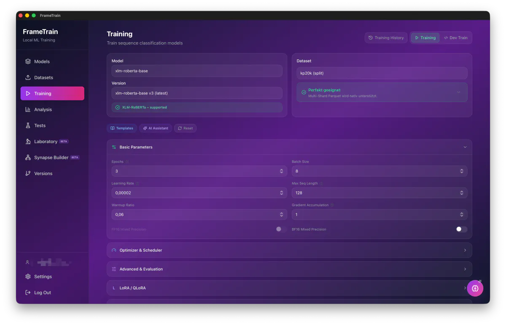Viewport: 506px width, 325px height.
Task: Click the Versions branch icon
Action: tap(28, 173)
